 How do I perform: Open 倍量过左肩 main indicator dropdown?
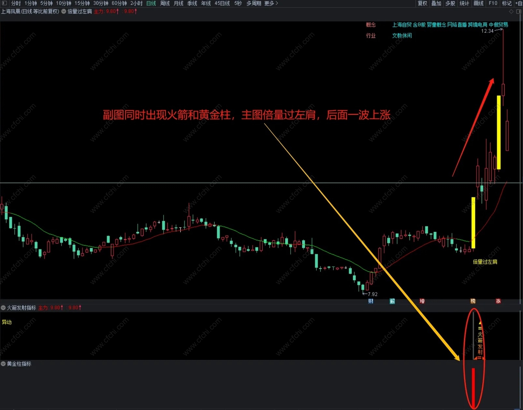point(64,11)
